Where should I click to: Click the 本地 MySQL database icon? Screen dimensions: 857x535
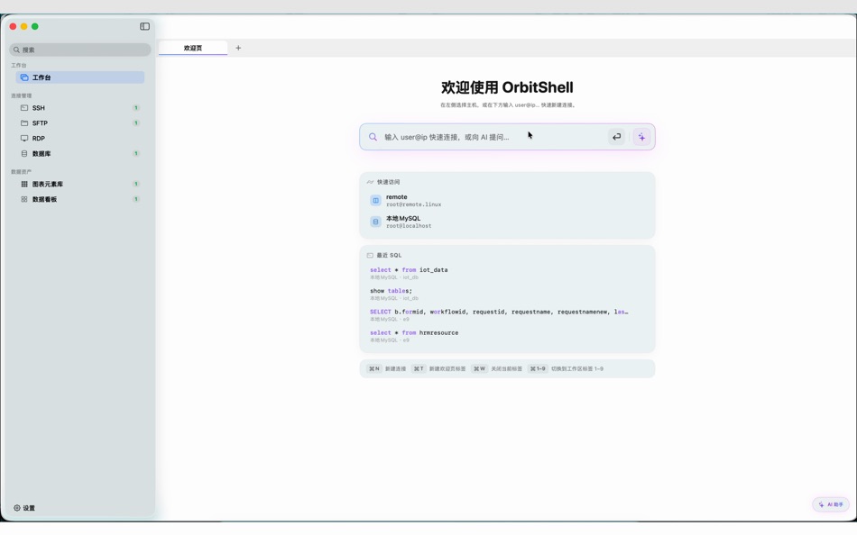click(375, 222)
